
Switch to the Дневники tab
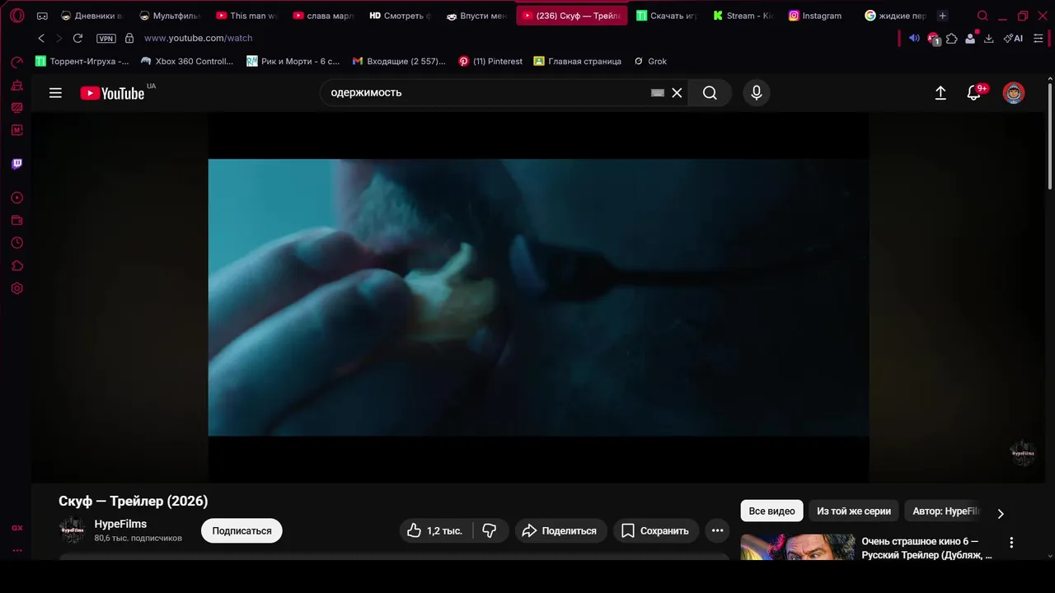(91, 16)
